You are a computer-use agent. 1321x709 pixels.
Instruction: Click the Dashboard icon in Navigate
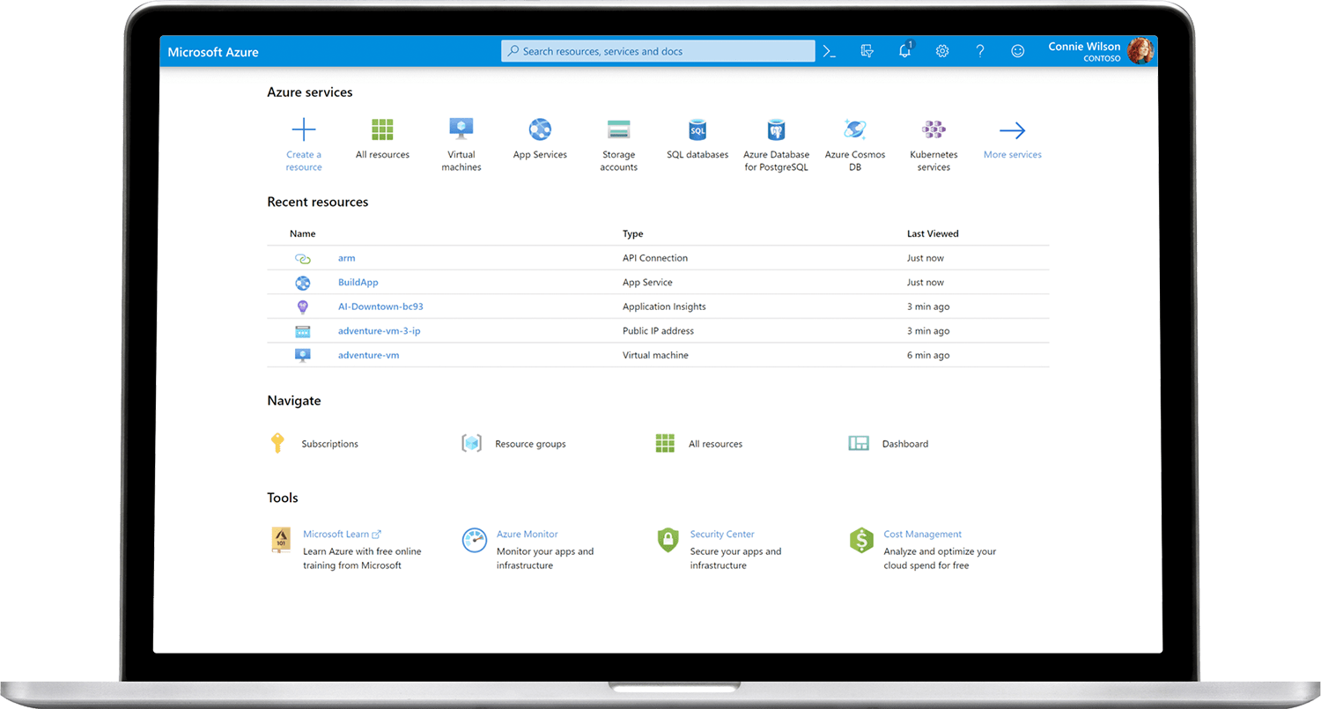(x=859, y=443)
